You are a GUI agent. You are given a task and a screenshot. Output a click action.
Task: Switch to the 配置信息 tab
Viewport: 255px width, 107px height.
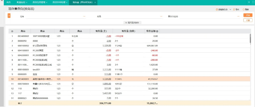[21, 2]
